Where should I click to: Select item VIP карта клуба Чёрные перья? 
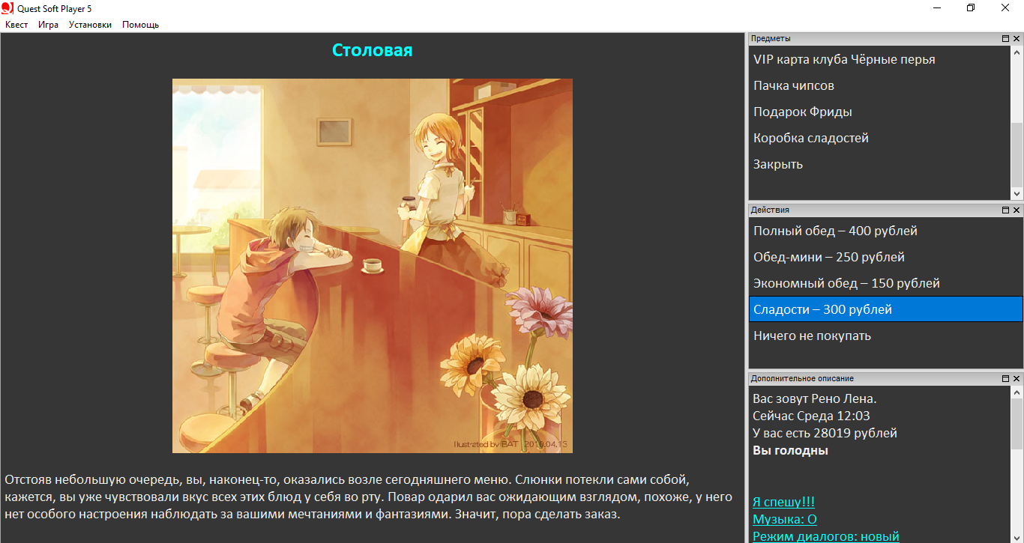pos(879,59)
